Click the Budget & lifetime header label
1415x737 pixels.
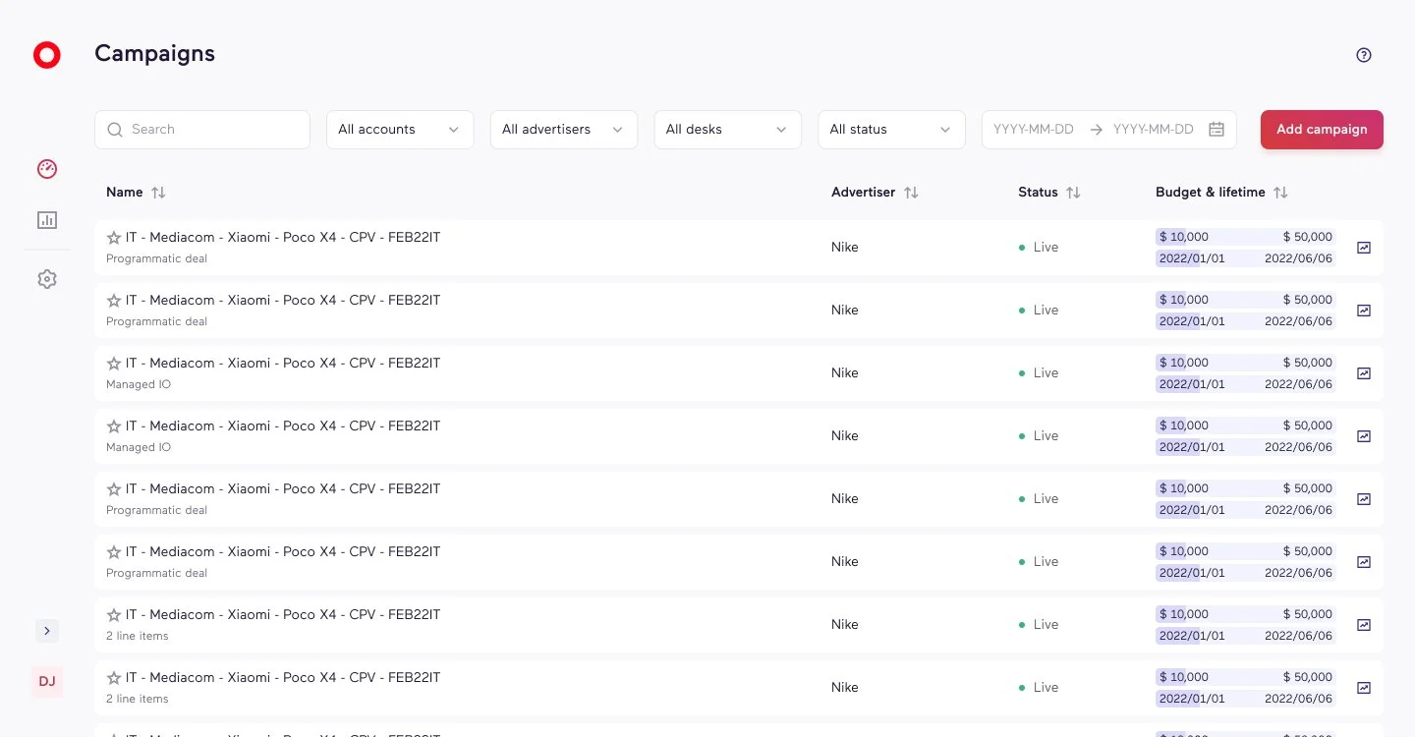pos(1211,193)
